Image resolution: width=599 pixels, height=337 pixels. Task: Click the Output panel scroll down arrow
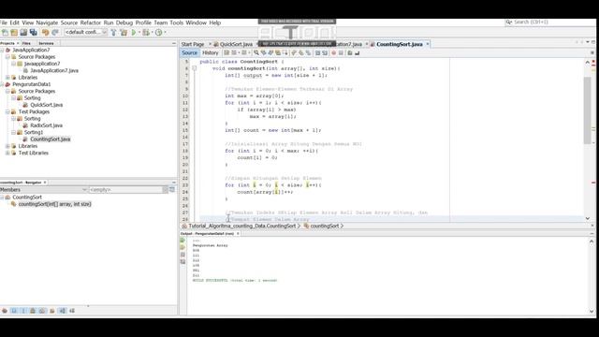(x=592, y=312)
